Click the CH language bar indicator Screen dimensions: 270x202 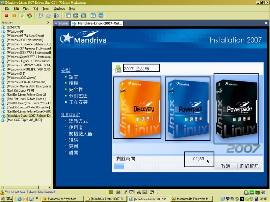pos(111,192)
